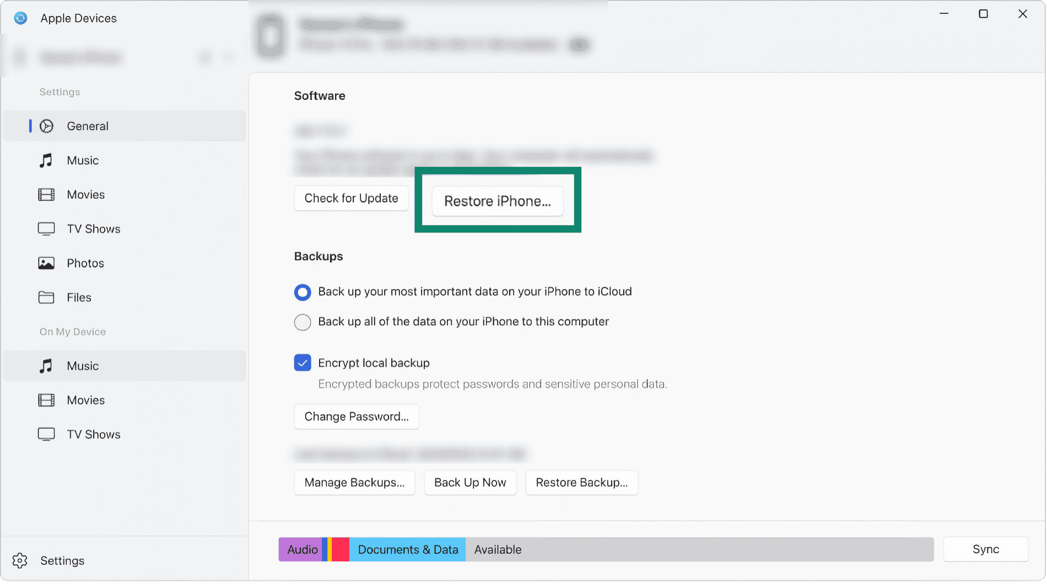Click the Backups section heading
The height and width of the screenshot is (584, 1047).
tap(319, 257)
